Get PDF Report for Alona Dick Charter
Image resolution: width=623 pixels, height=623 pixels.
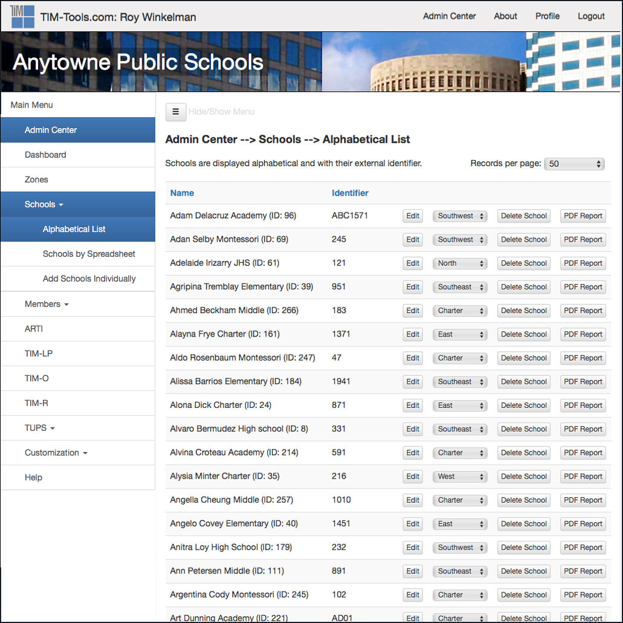pos(583,405)
